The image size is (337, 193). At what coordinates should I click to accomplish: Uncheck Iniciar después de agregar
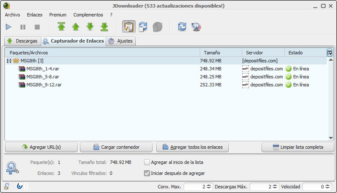[x=147, y=173]
